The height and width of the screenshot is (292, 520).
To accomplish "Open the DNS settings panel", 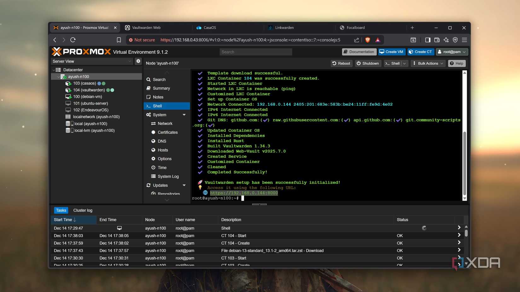I will tap(161, 141).
